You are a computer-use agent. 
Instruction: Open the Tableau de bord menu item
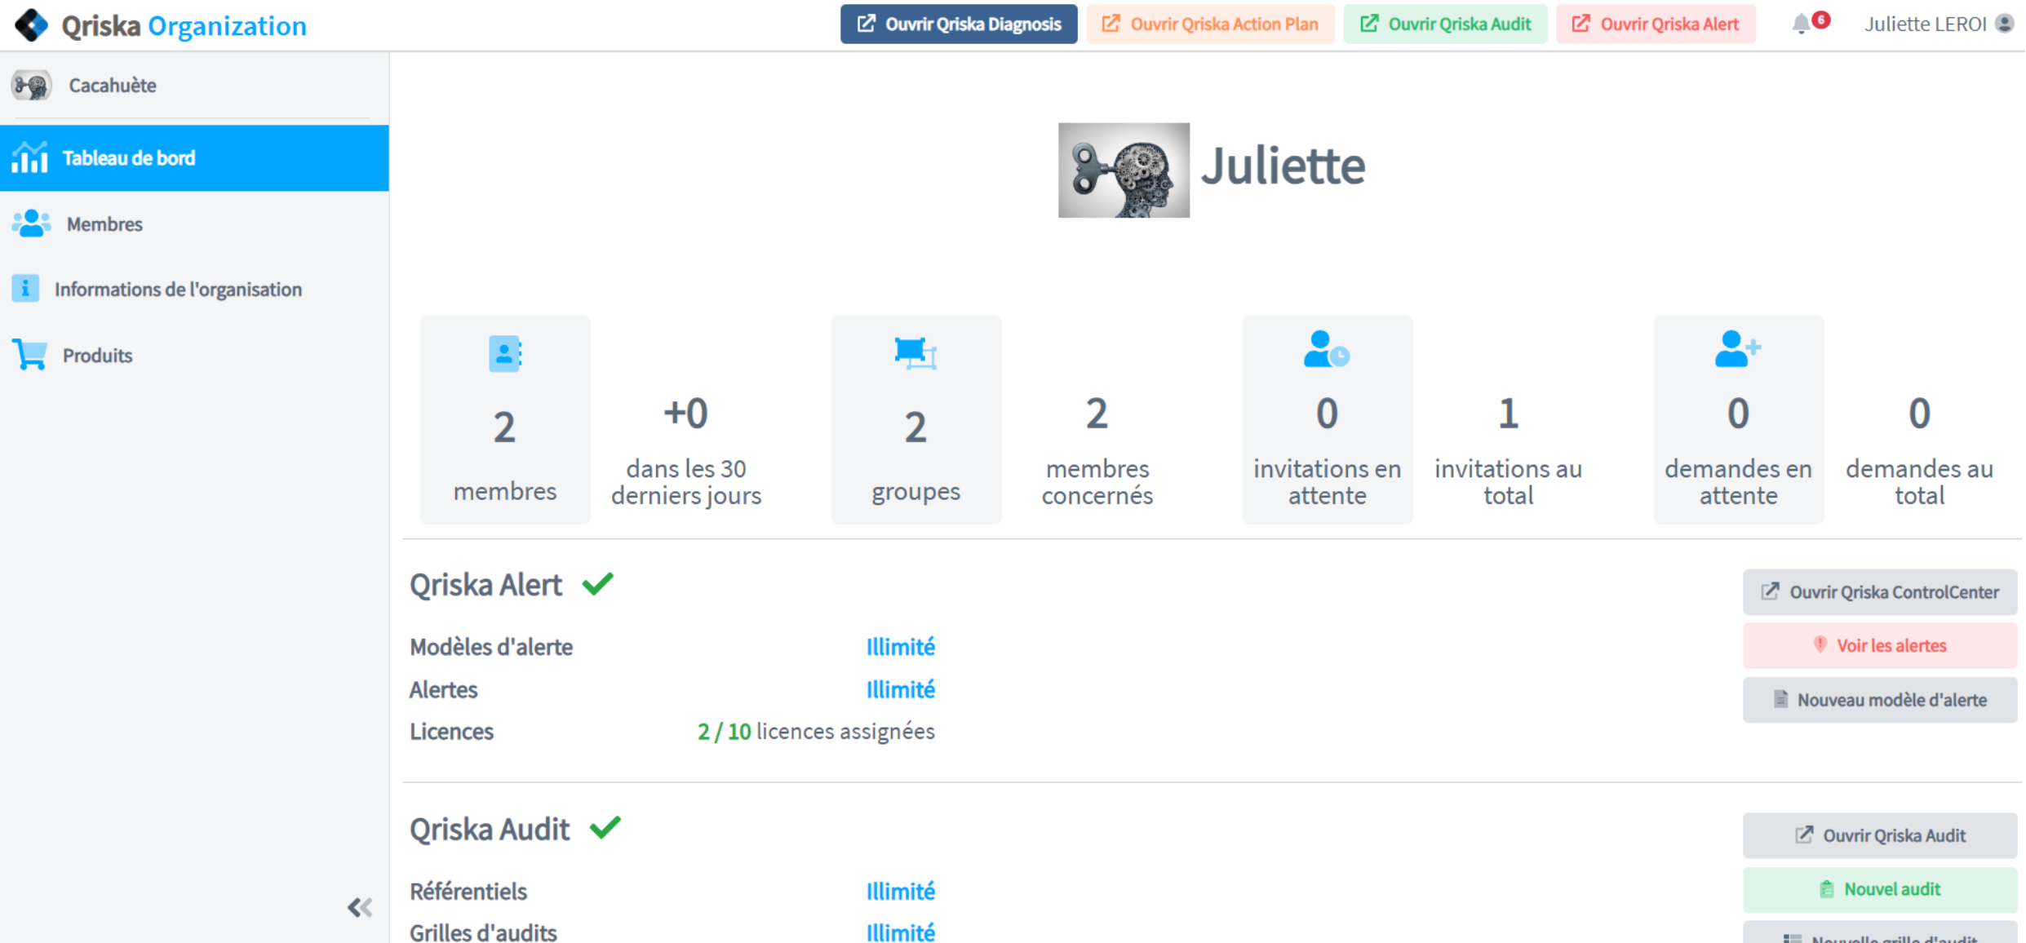(194, 158)
